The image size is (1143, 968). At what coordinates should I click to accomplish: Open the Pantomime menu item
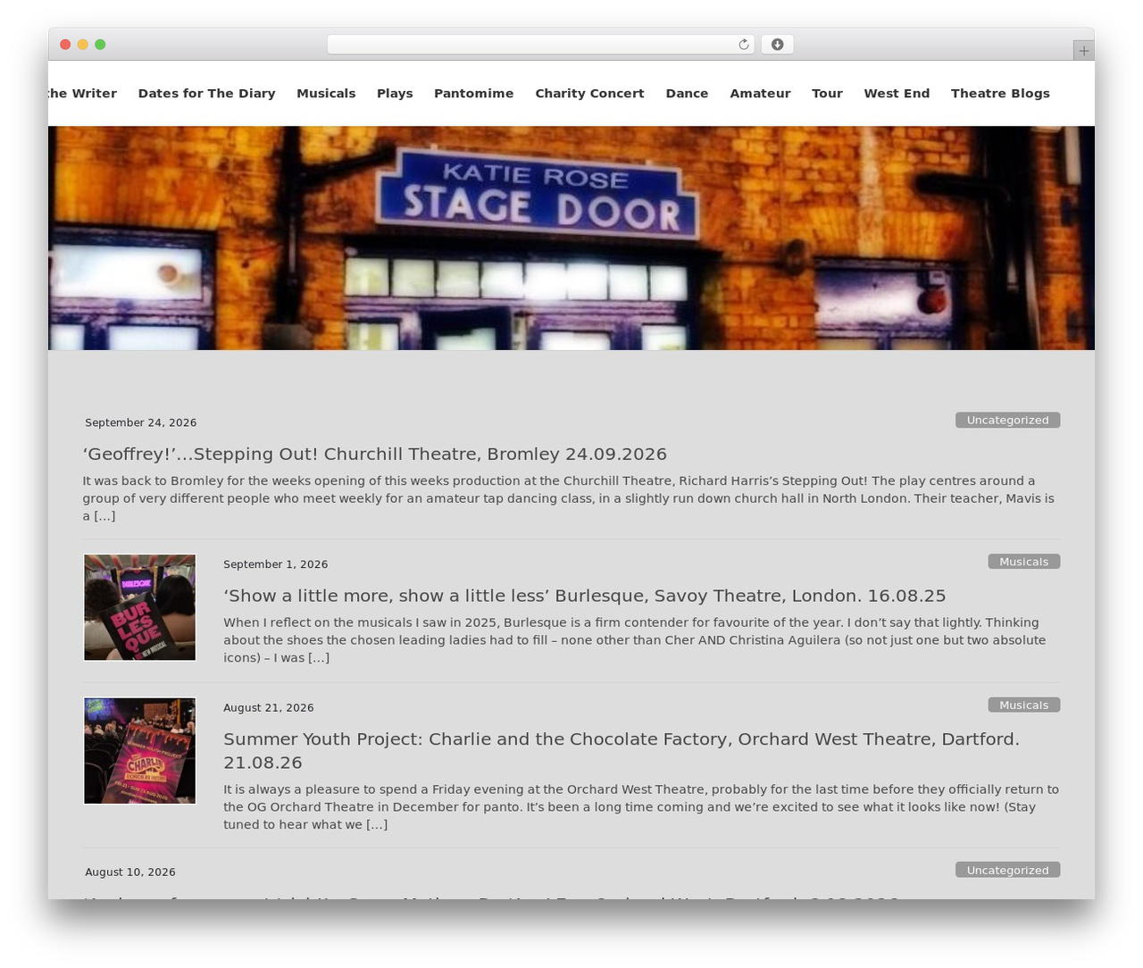tap(473, 93)
